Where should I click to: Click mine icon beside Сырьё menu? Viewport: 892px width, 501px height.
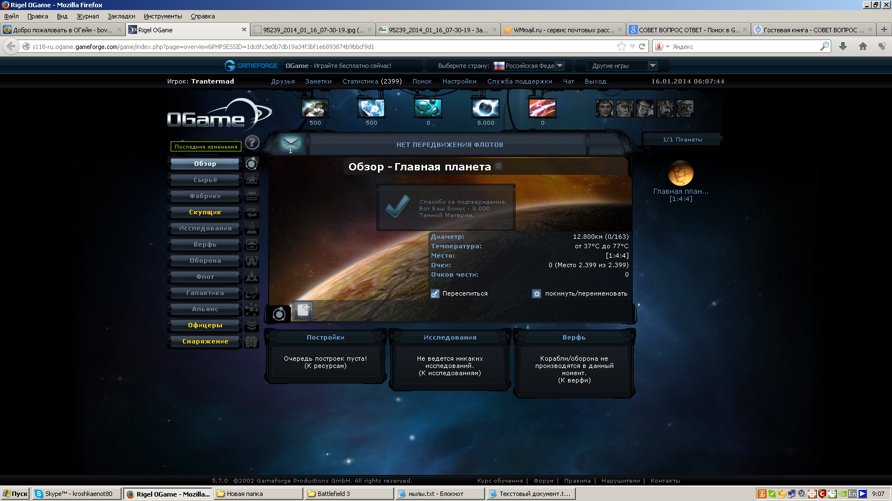pos(252,180)
